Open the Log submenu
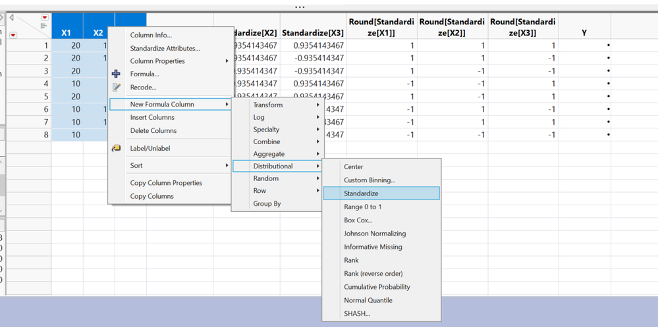Viewport: 658px width, 327px height. click(x=277, y=117)
